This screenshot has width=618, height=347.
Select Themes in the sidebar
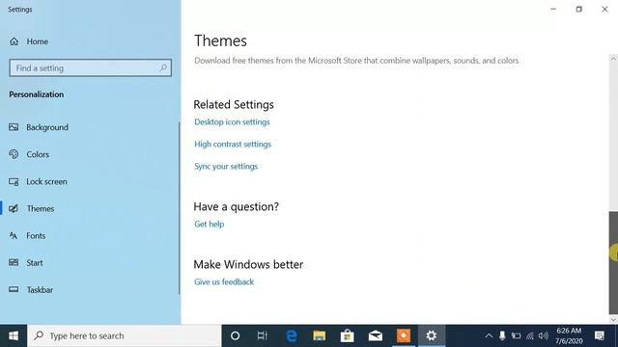[x=32, y=208]
